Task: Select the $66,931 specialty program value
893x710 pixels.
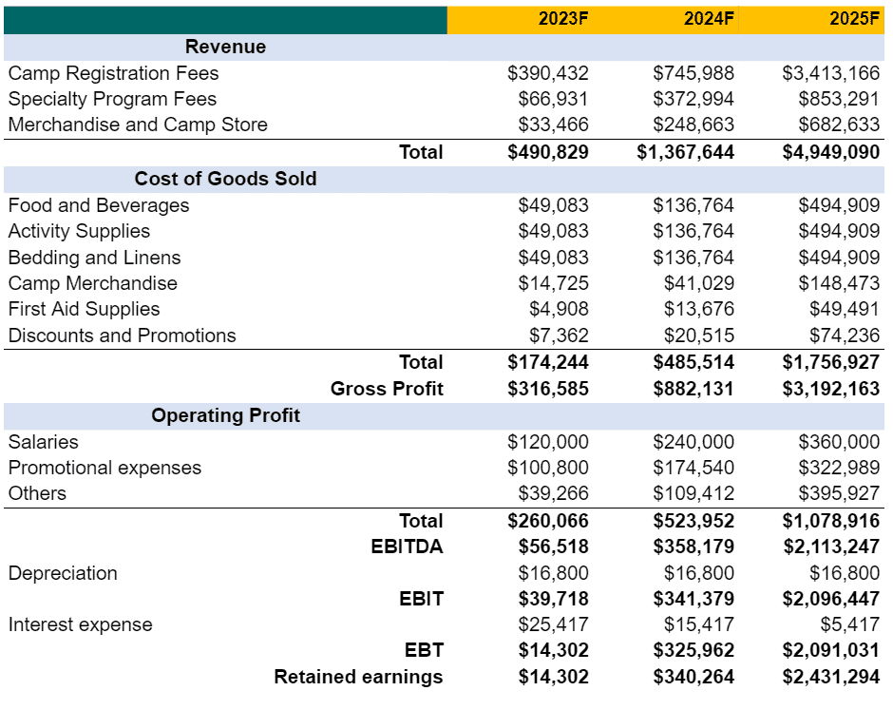Action: coord(553,99)
